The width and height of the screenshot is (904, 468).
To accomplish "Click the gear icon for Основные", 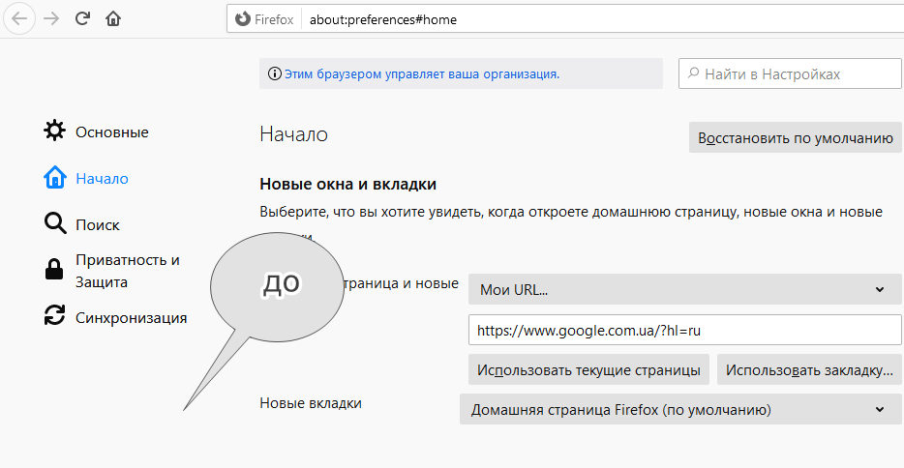I will coord(55,131).
